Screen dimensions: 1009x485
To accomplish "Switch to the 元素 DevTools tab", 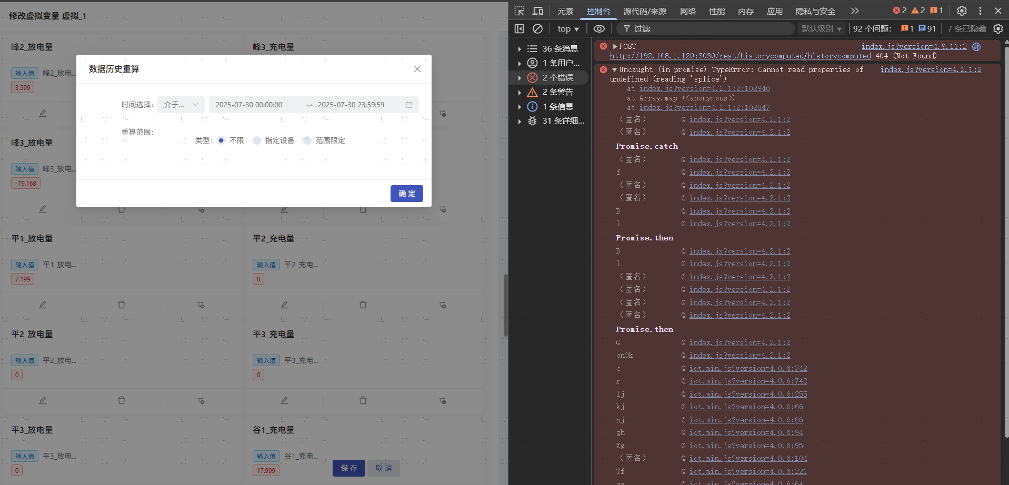I will (x=565, y=11).
